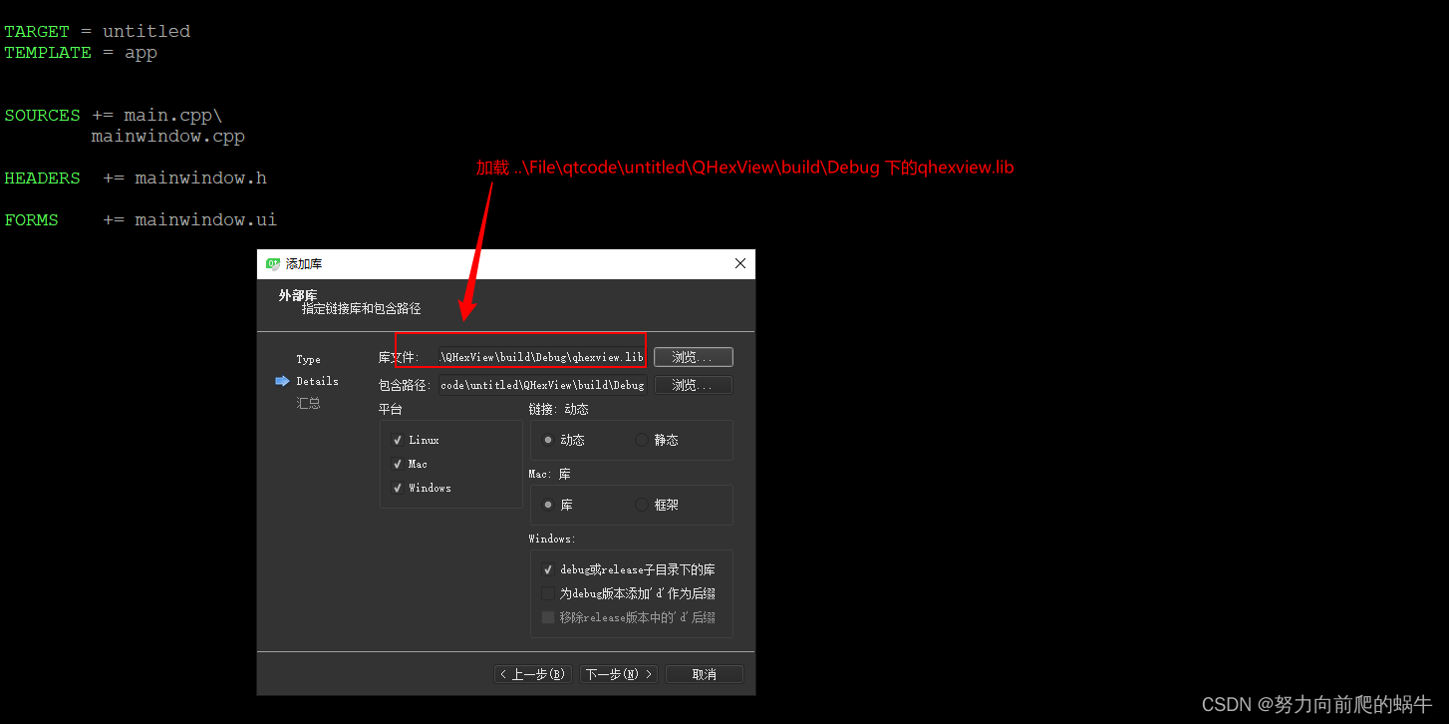Click 浏览 button beside 库文件 field
Viewport: 1449px width, 724px height.
[693, 357]
